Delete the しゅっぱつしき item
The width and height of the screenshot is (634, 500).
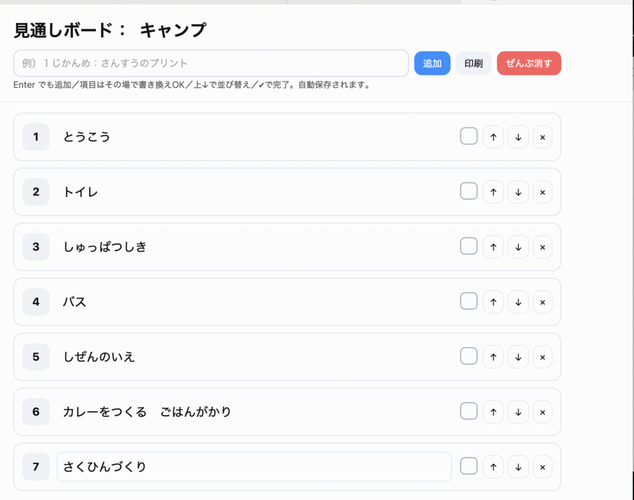(x=542, y=247)
